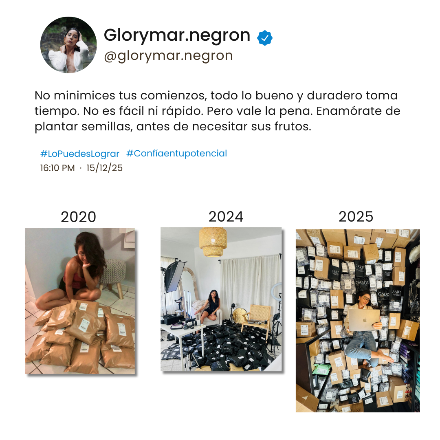Click the 2024 year label
This screenshot has height=440, width=440.
tap(226, 217)
